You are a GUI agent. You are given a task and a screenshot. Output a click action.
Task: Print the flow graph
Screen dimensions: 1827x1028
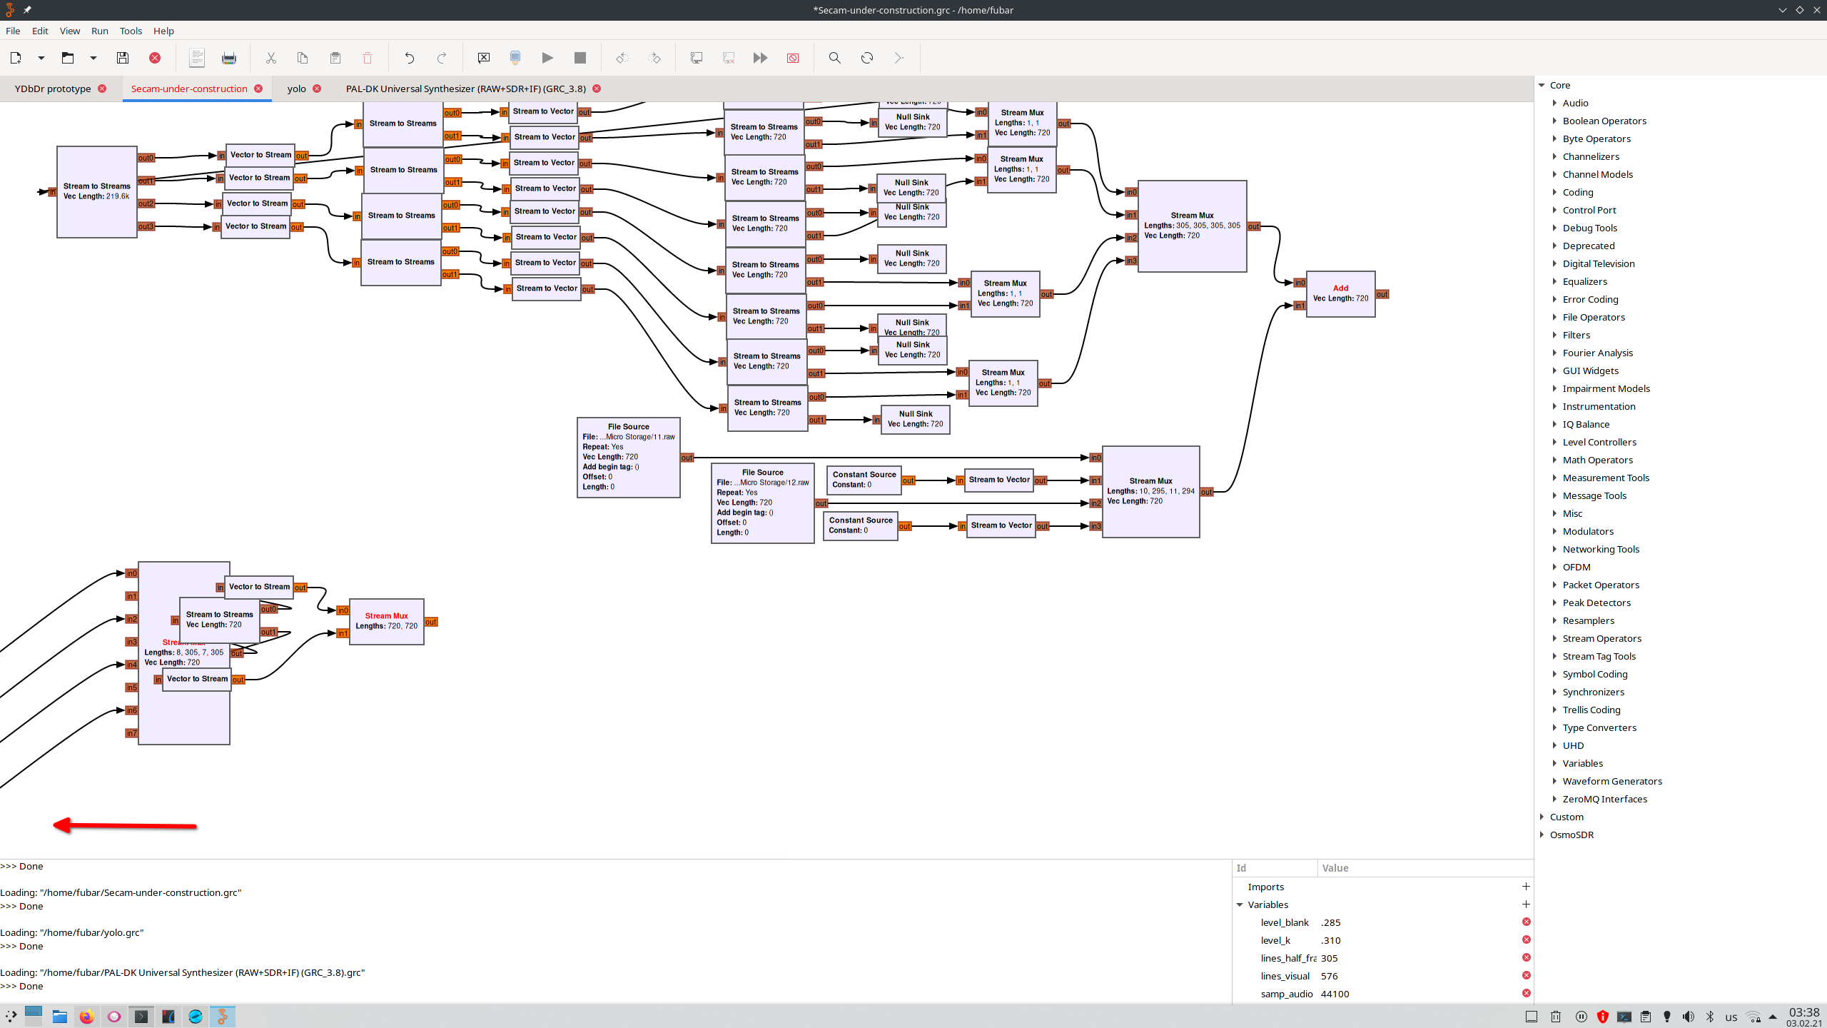click(x=229, y=58)
